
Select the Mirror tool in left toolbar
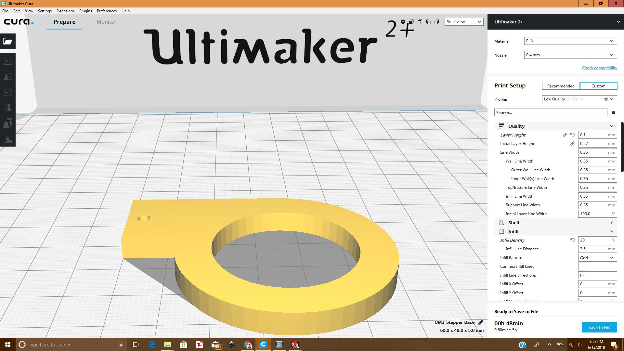8,108
